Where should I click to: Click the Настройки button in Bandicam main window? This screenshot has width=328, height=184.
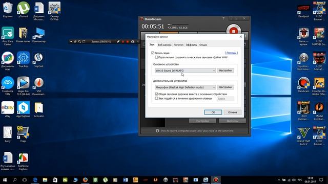point(202,121)
